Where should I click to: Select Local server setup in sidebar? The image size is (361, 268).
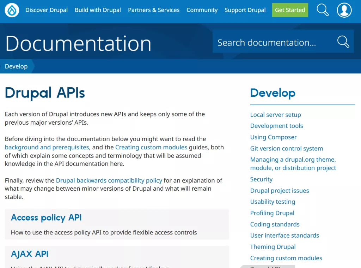275,115
